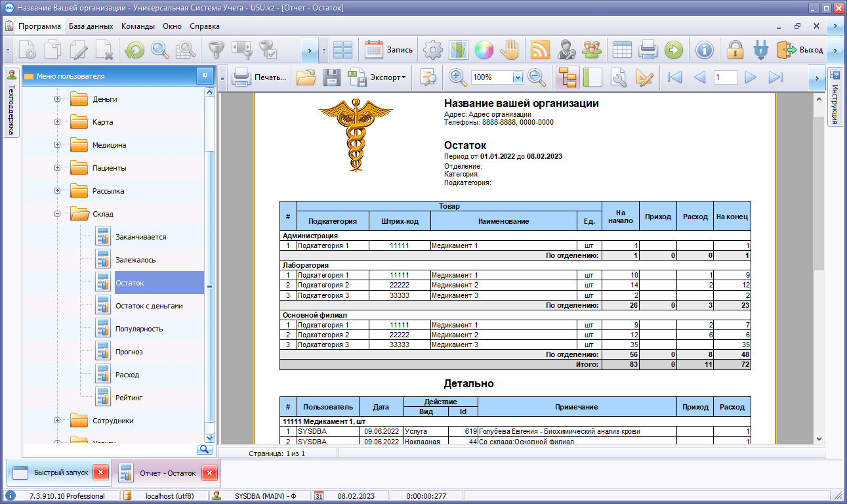
Task: Click the RSS feed icon
Action: click(x=540, y=50)
